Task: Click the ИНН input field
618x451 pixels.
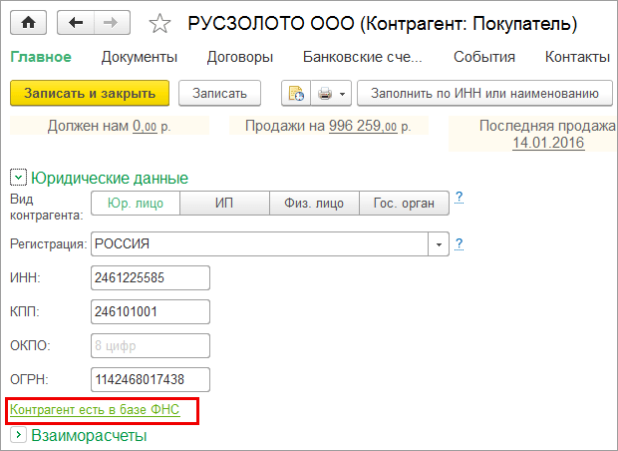Action: click(151, 277)
